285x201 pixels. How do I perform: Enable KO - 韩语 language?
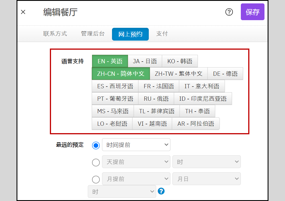click(180, 61)
